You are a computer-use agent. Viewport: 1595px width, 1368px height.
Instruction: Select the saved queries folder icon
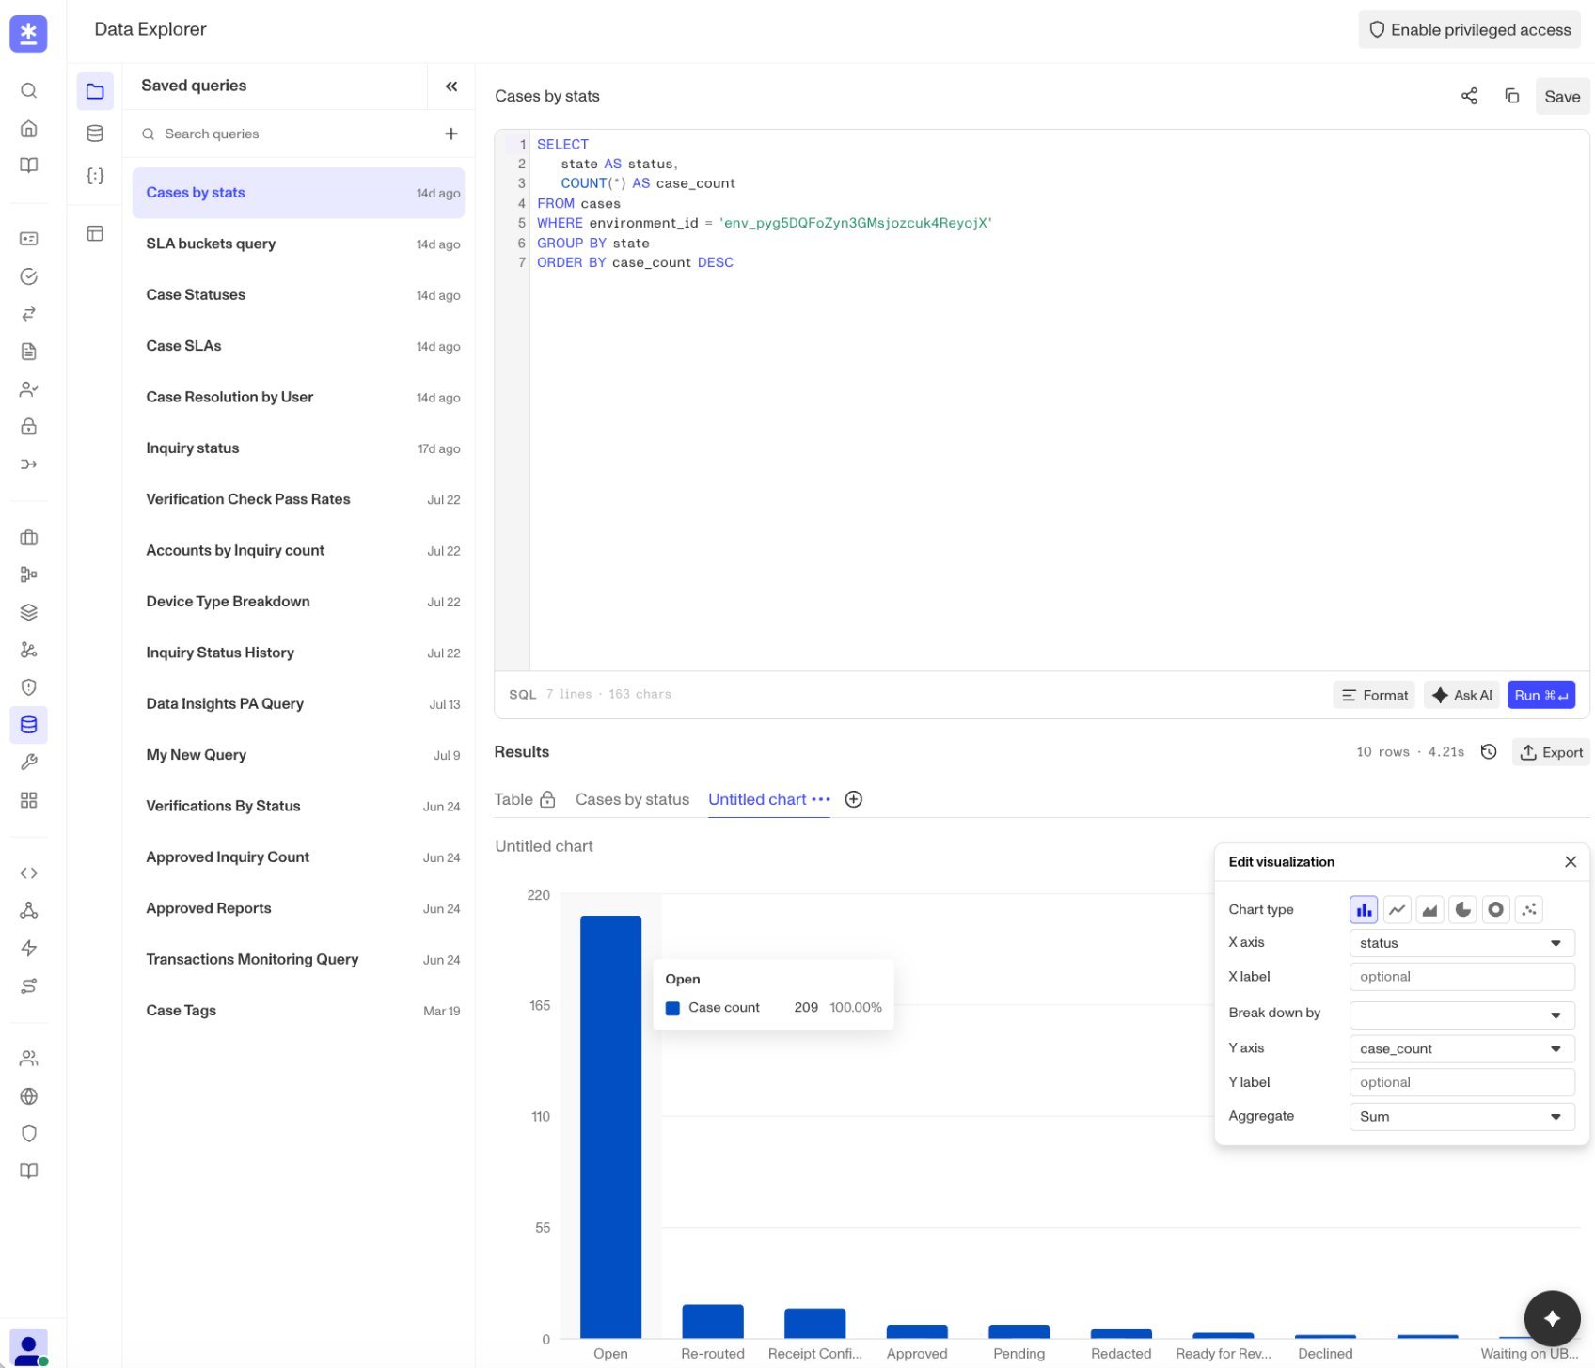tap(95, 91)
